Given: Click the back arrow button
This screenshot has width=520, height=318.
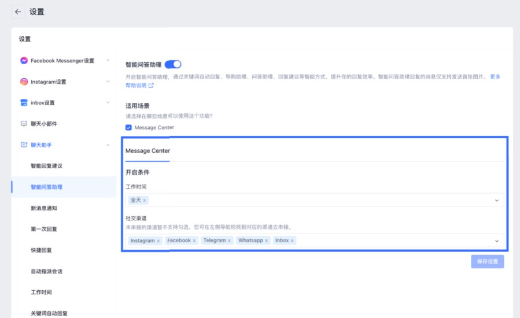Looking at the screenshot, I should (x=18, y=12).
